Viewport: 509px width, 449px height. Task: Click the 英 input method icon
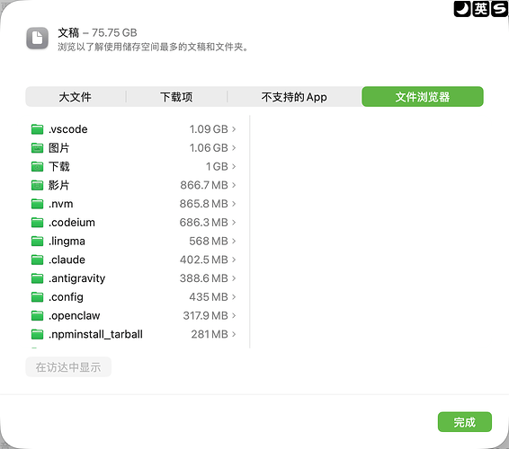click(x=481, y=8)
